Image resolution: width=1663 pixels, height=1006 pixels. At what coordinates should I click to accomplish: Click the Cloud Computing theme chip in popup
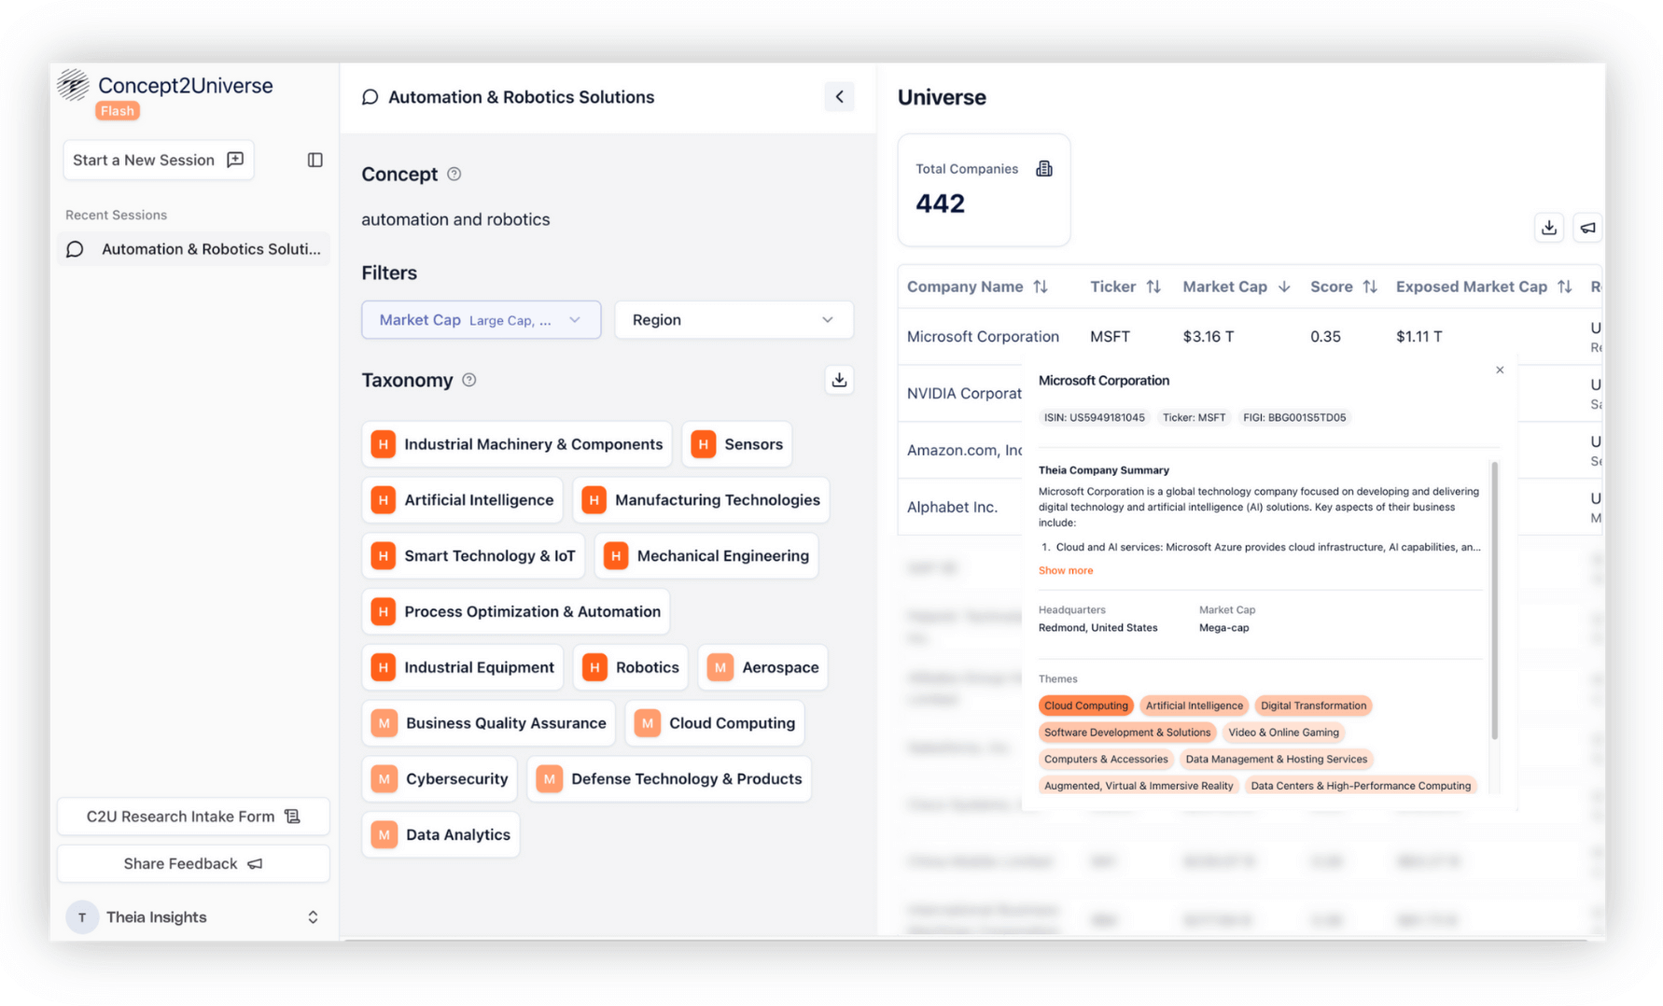point(1085,706)
